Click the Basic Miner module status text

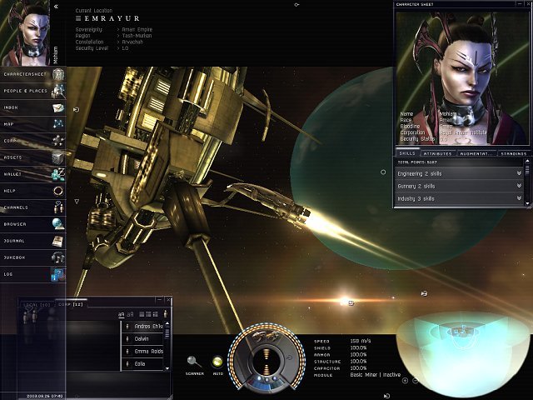[x=376, y=374]
